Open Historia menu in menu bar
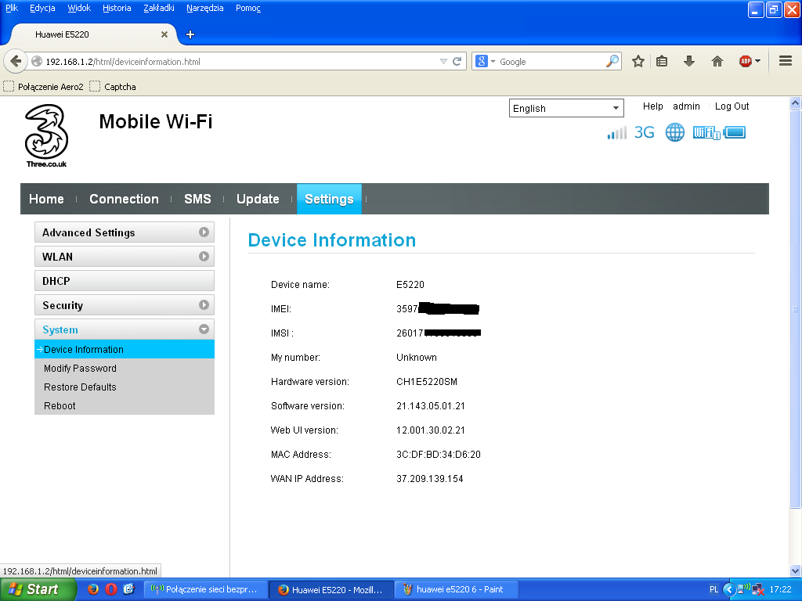802x601 pixels. click(117, 8)
